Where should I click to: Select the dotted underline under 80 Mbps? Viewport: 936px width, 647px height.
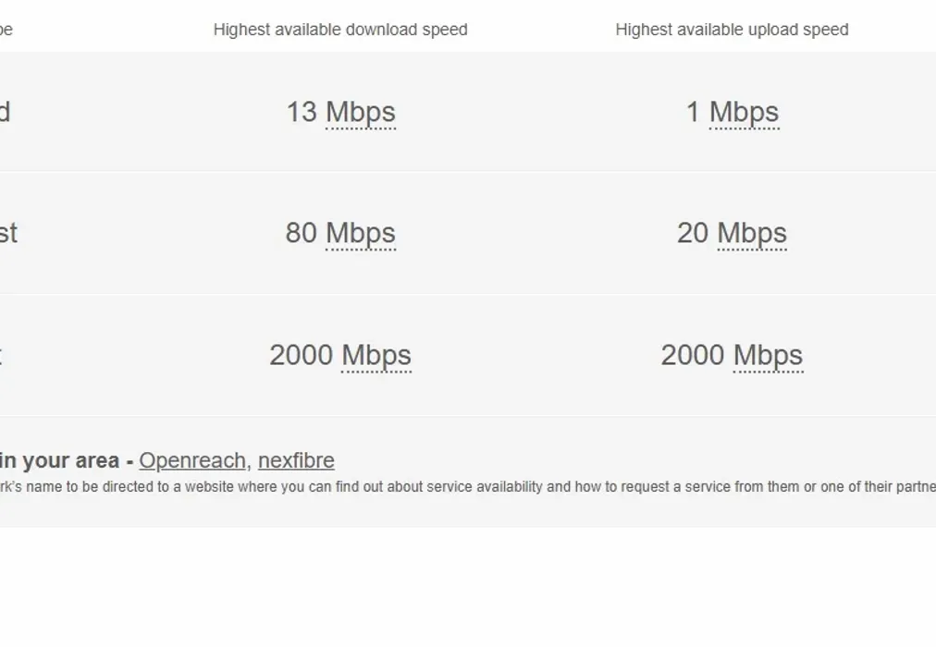click(361, 251)
